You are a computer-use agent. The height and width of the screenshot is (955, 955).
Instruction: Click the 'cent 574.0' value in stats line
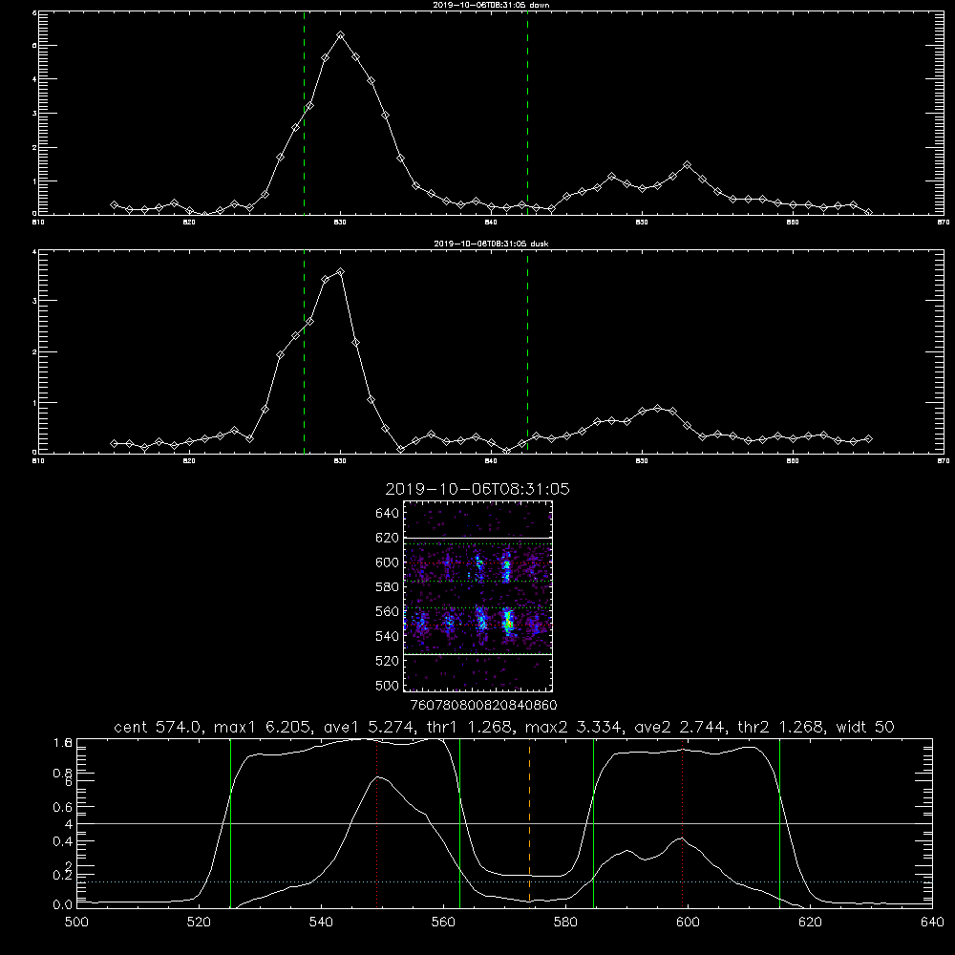coord(158,727)
